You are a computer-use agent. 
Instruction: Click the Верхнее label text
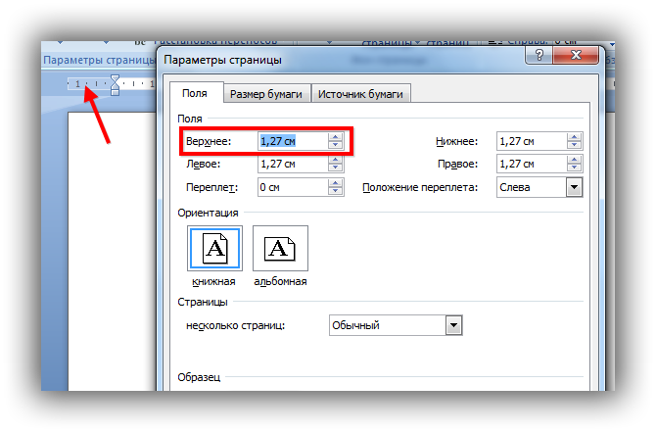[209, 141]
